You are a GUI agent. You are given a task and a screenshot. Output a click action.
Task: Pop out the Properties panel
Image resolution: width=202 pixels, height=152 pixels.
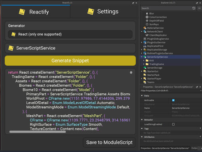pos(197,87)
